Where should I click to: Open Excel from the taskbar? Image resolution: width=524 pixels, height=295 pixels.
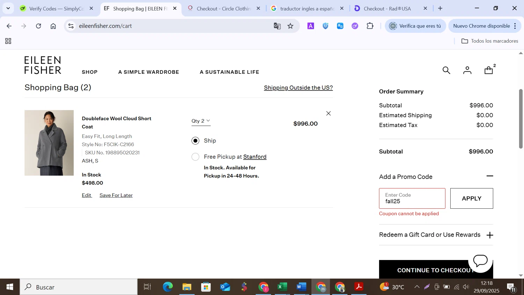[x=282, y=287]
